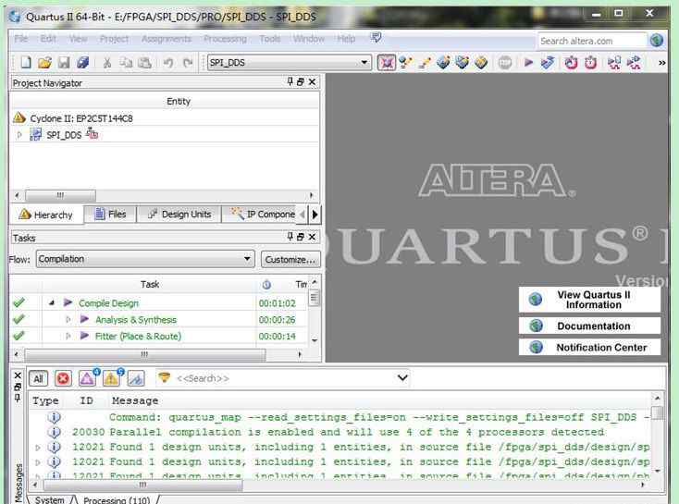Image resolution: width=679 pixels, height=504 pixels.
Task: Expand the Fitter (Place & Route) task
Action: pyautogui.click(x=68, y=336)
